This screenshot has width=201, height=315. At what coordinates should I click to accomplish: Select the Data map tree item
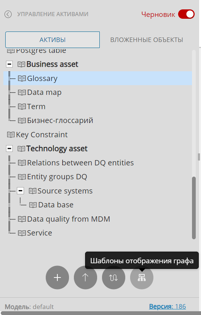click(44, 92)
